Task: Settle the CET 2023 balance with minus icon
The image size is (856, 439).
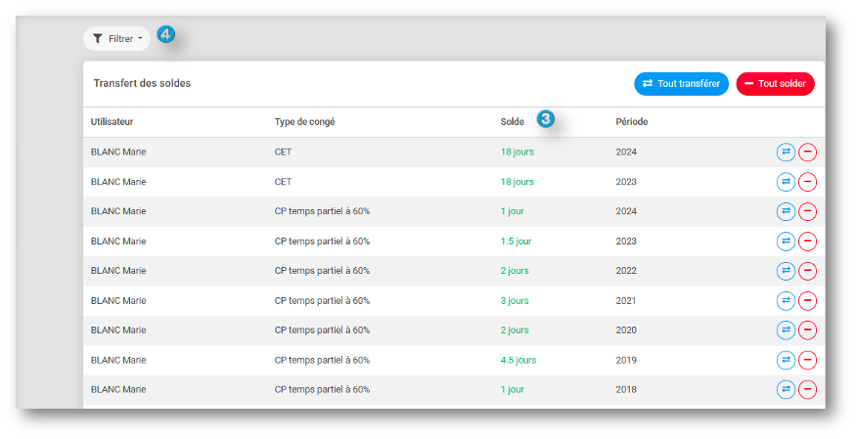Action: pyautogui.click(x=807, y=182)
